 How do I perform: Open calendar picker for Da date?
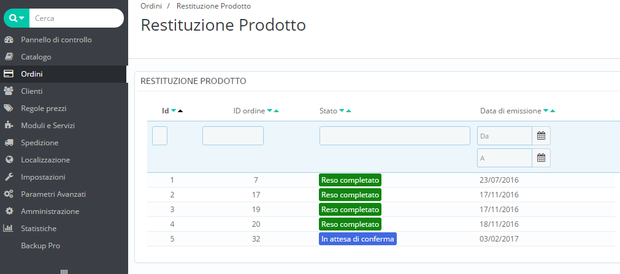click(x=542, y=135)
